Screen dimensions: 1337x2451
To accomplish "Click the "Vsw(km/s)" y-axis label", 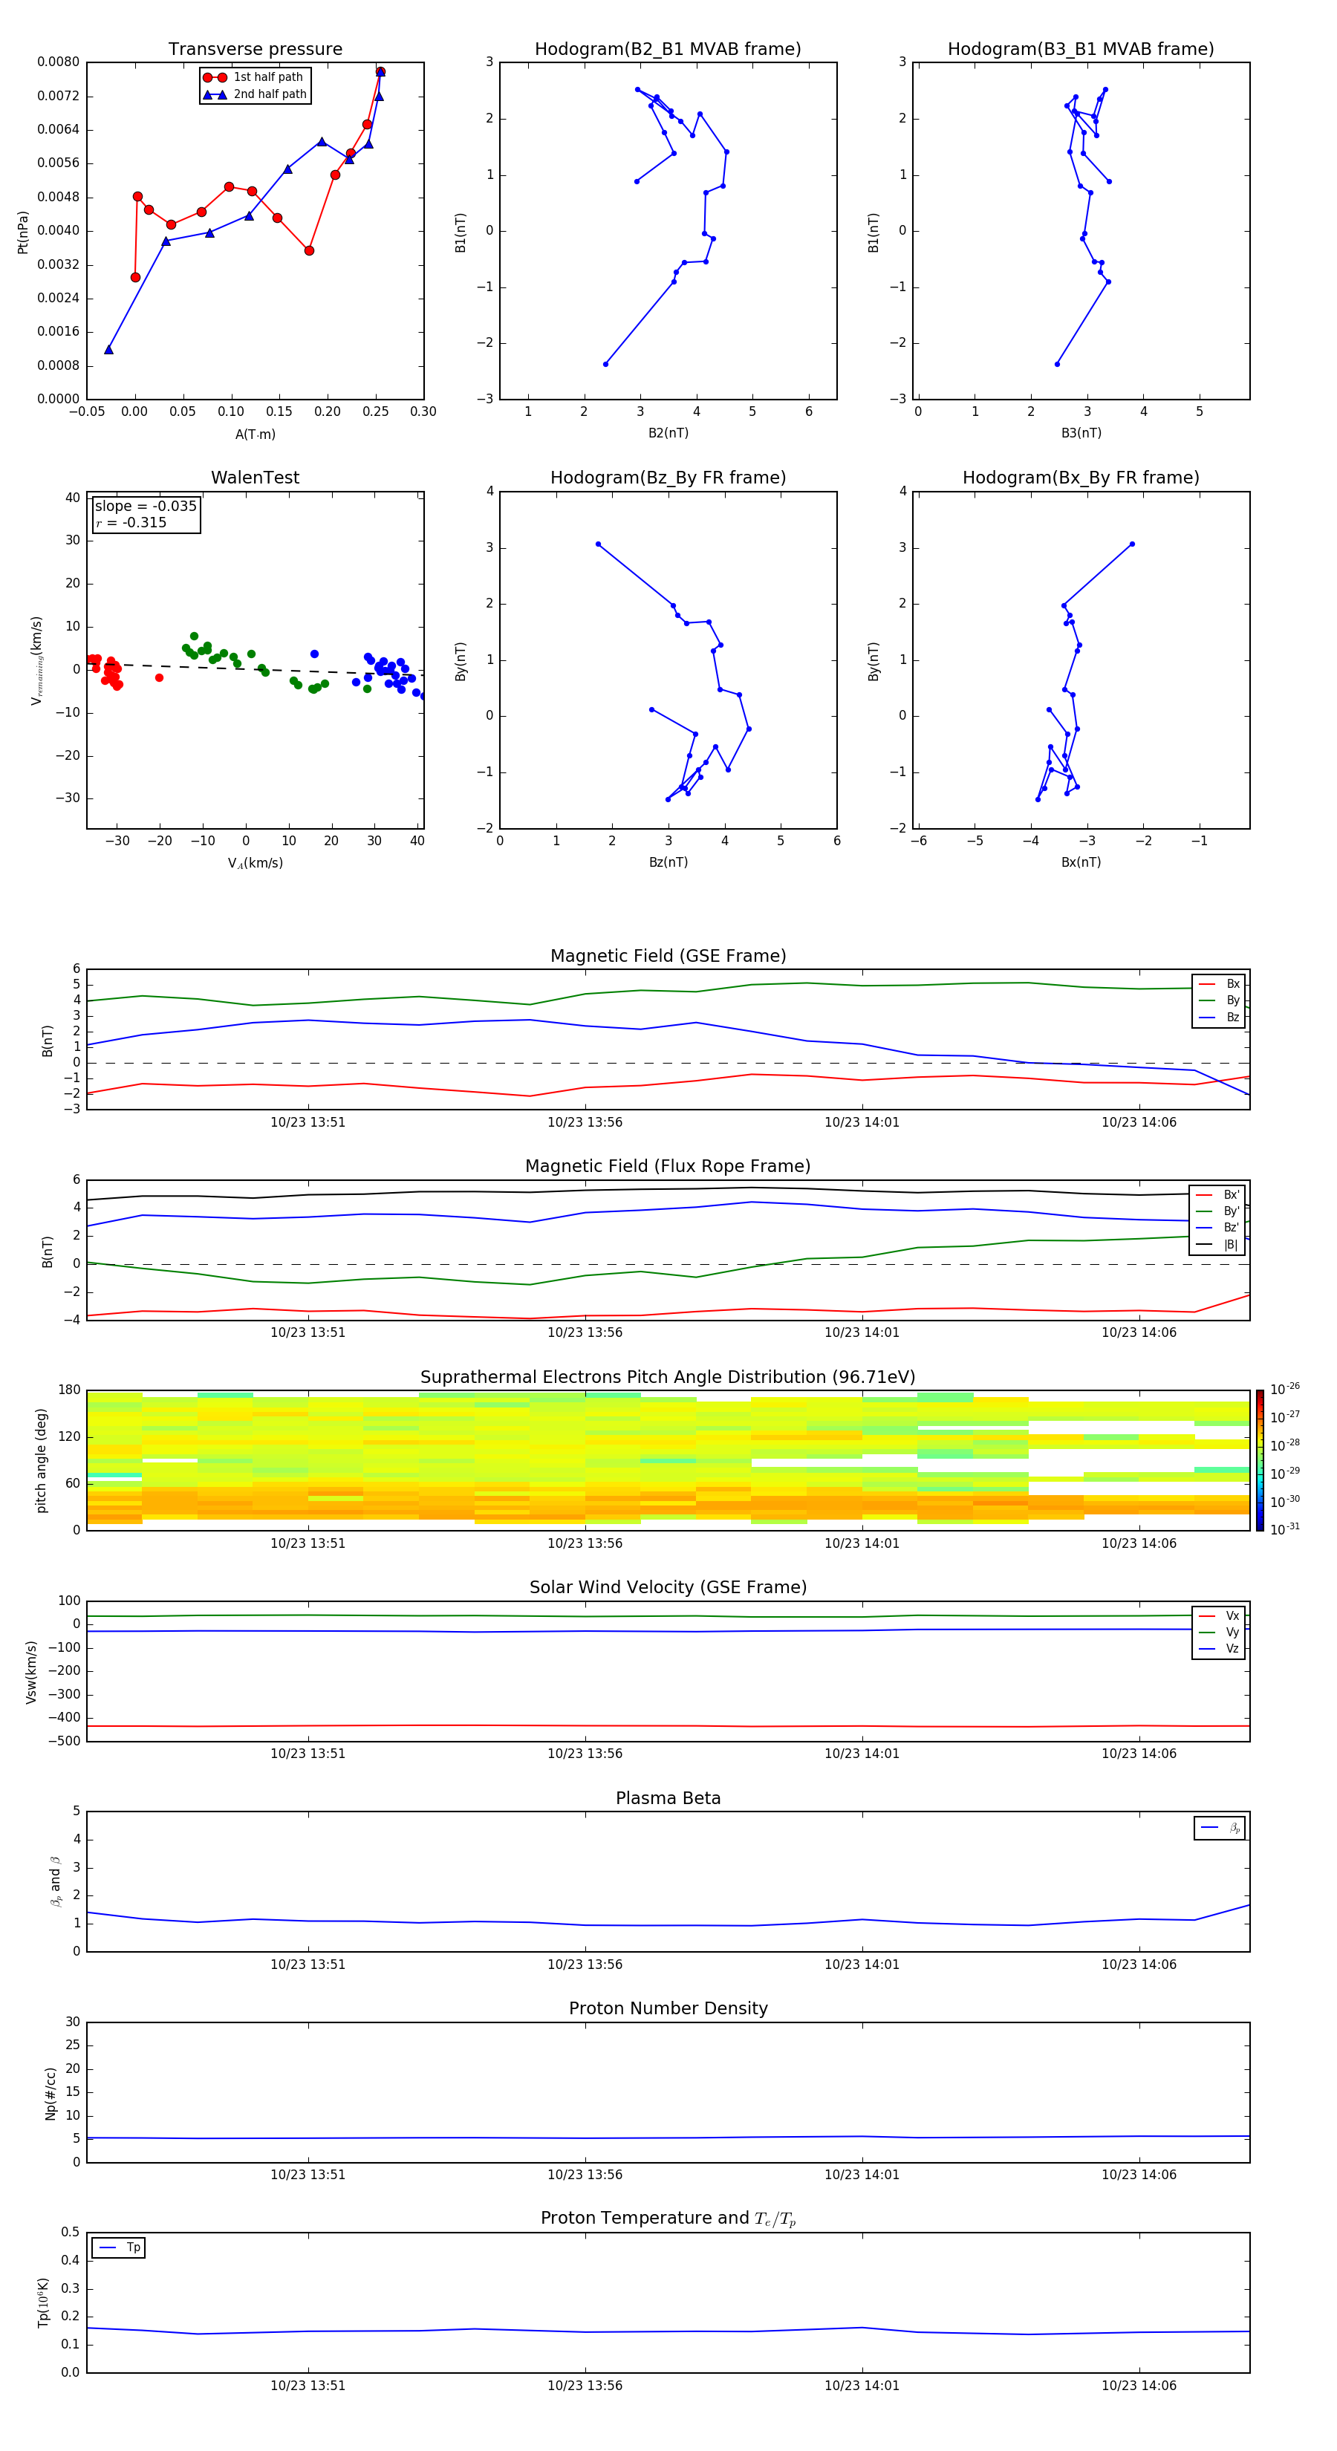I will click(x=31, y=1672).
